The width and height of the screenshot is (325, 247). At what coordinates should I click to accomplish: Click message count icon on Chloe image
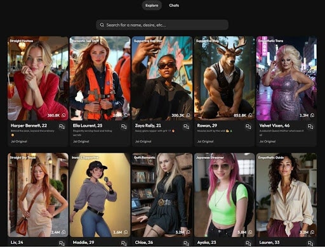click(x=188, y=232)
